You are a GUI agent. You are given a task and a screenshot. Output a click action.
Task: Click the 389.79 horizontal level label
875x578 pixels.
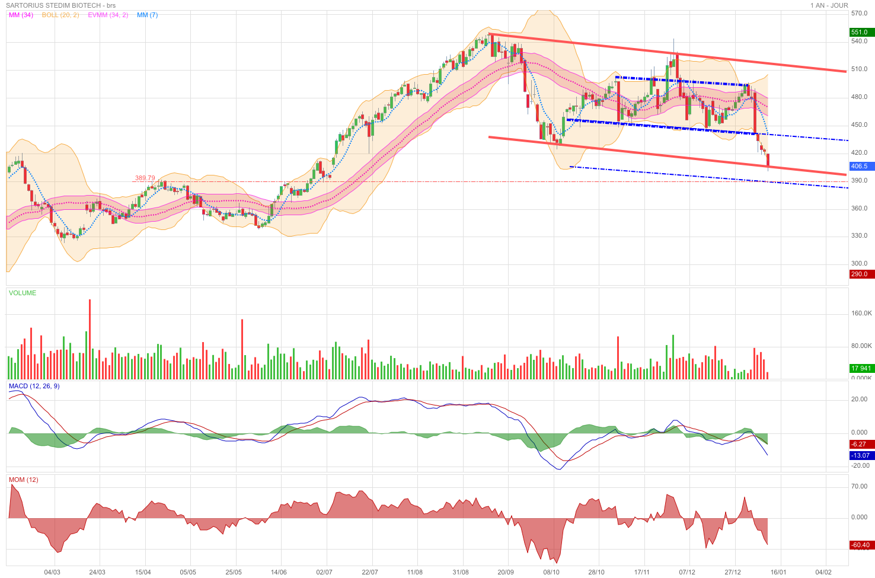tap(145, 178)
